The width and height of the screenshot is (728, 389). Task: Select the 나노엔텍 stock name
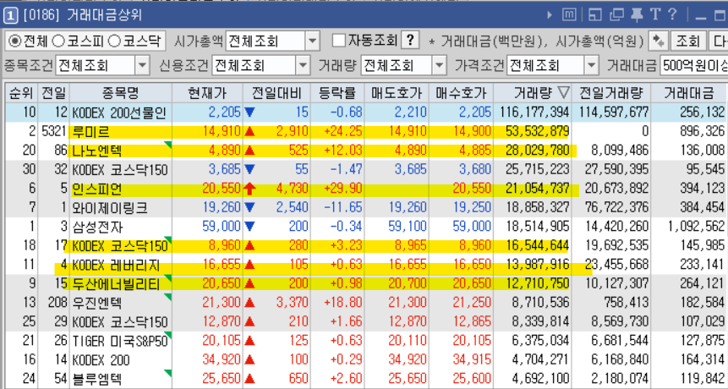tap(97, 151)
